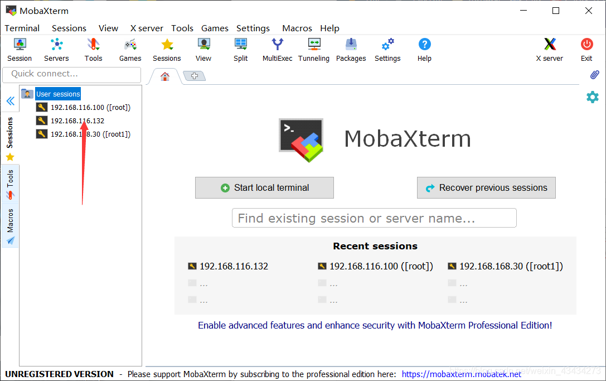606x381 pixels.
Task: Click the Professional Edition promotion link
Action: click(x=375, y=325)
